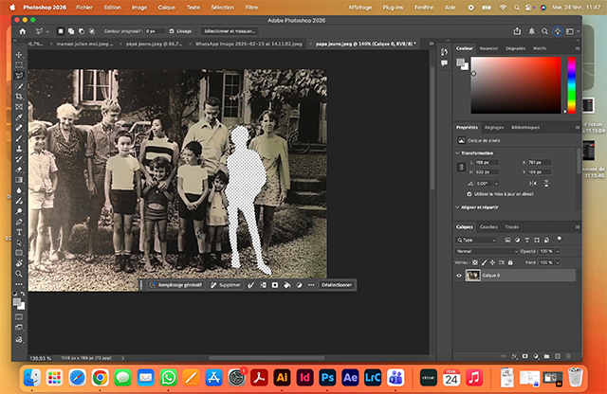Open the blend mode Normal dropdown
The height and width of the screenshot is (394, 607).
(x=487, y=251)
